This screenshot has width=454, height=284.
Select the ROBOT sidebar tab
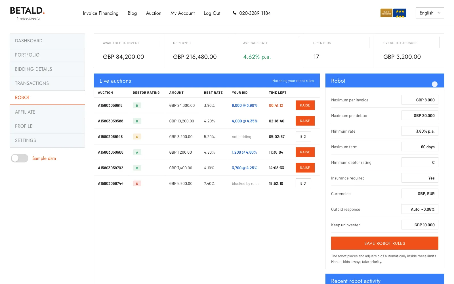click(x=47, y=98)
